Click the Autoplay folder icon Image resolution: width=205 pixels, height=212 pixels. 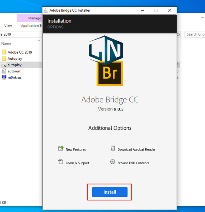pyautogui.click(x=4, y=58)
